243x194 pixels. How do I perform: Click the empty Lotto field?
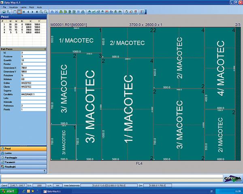pyautogui.click(x=34, y=98)
